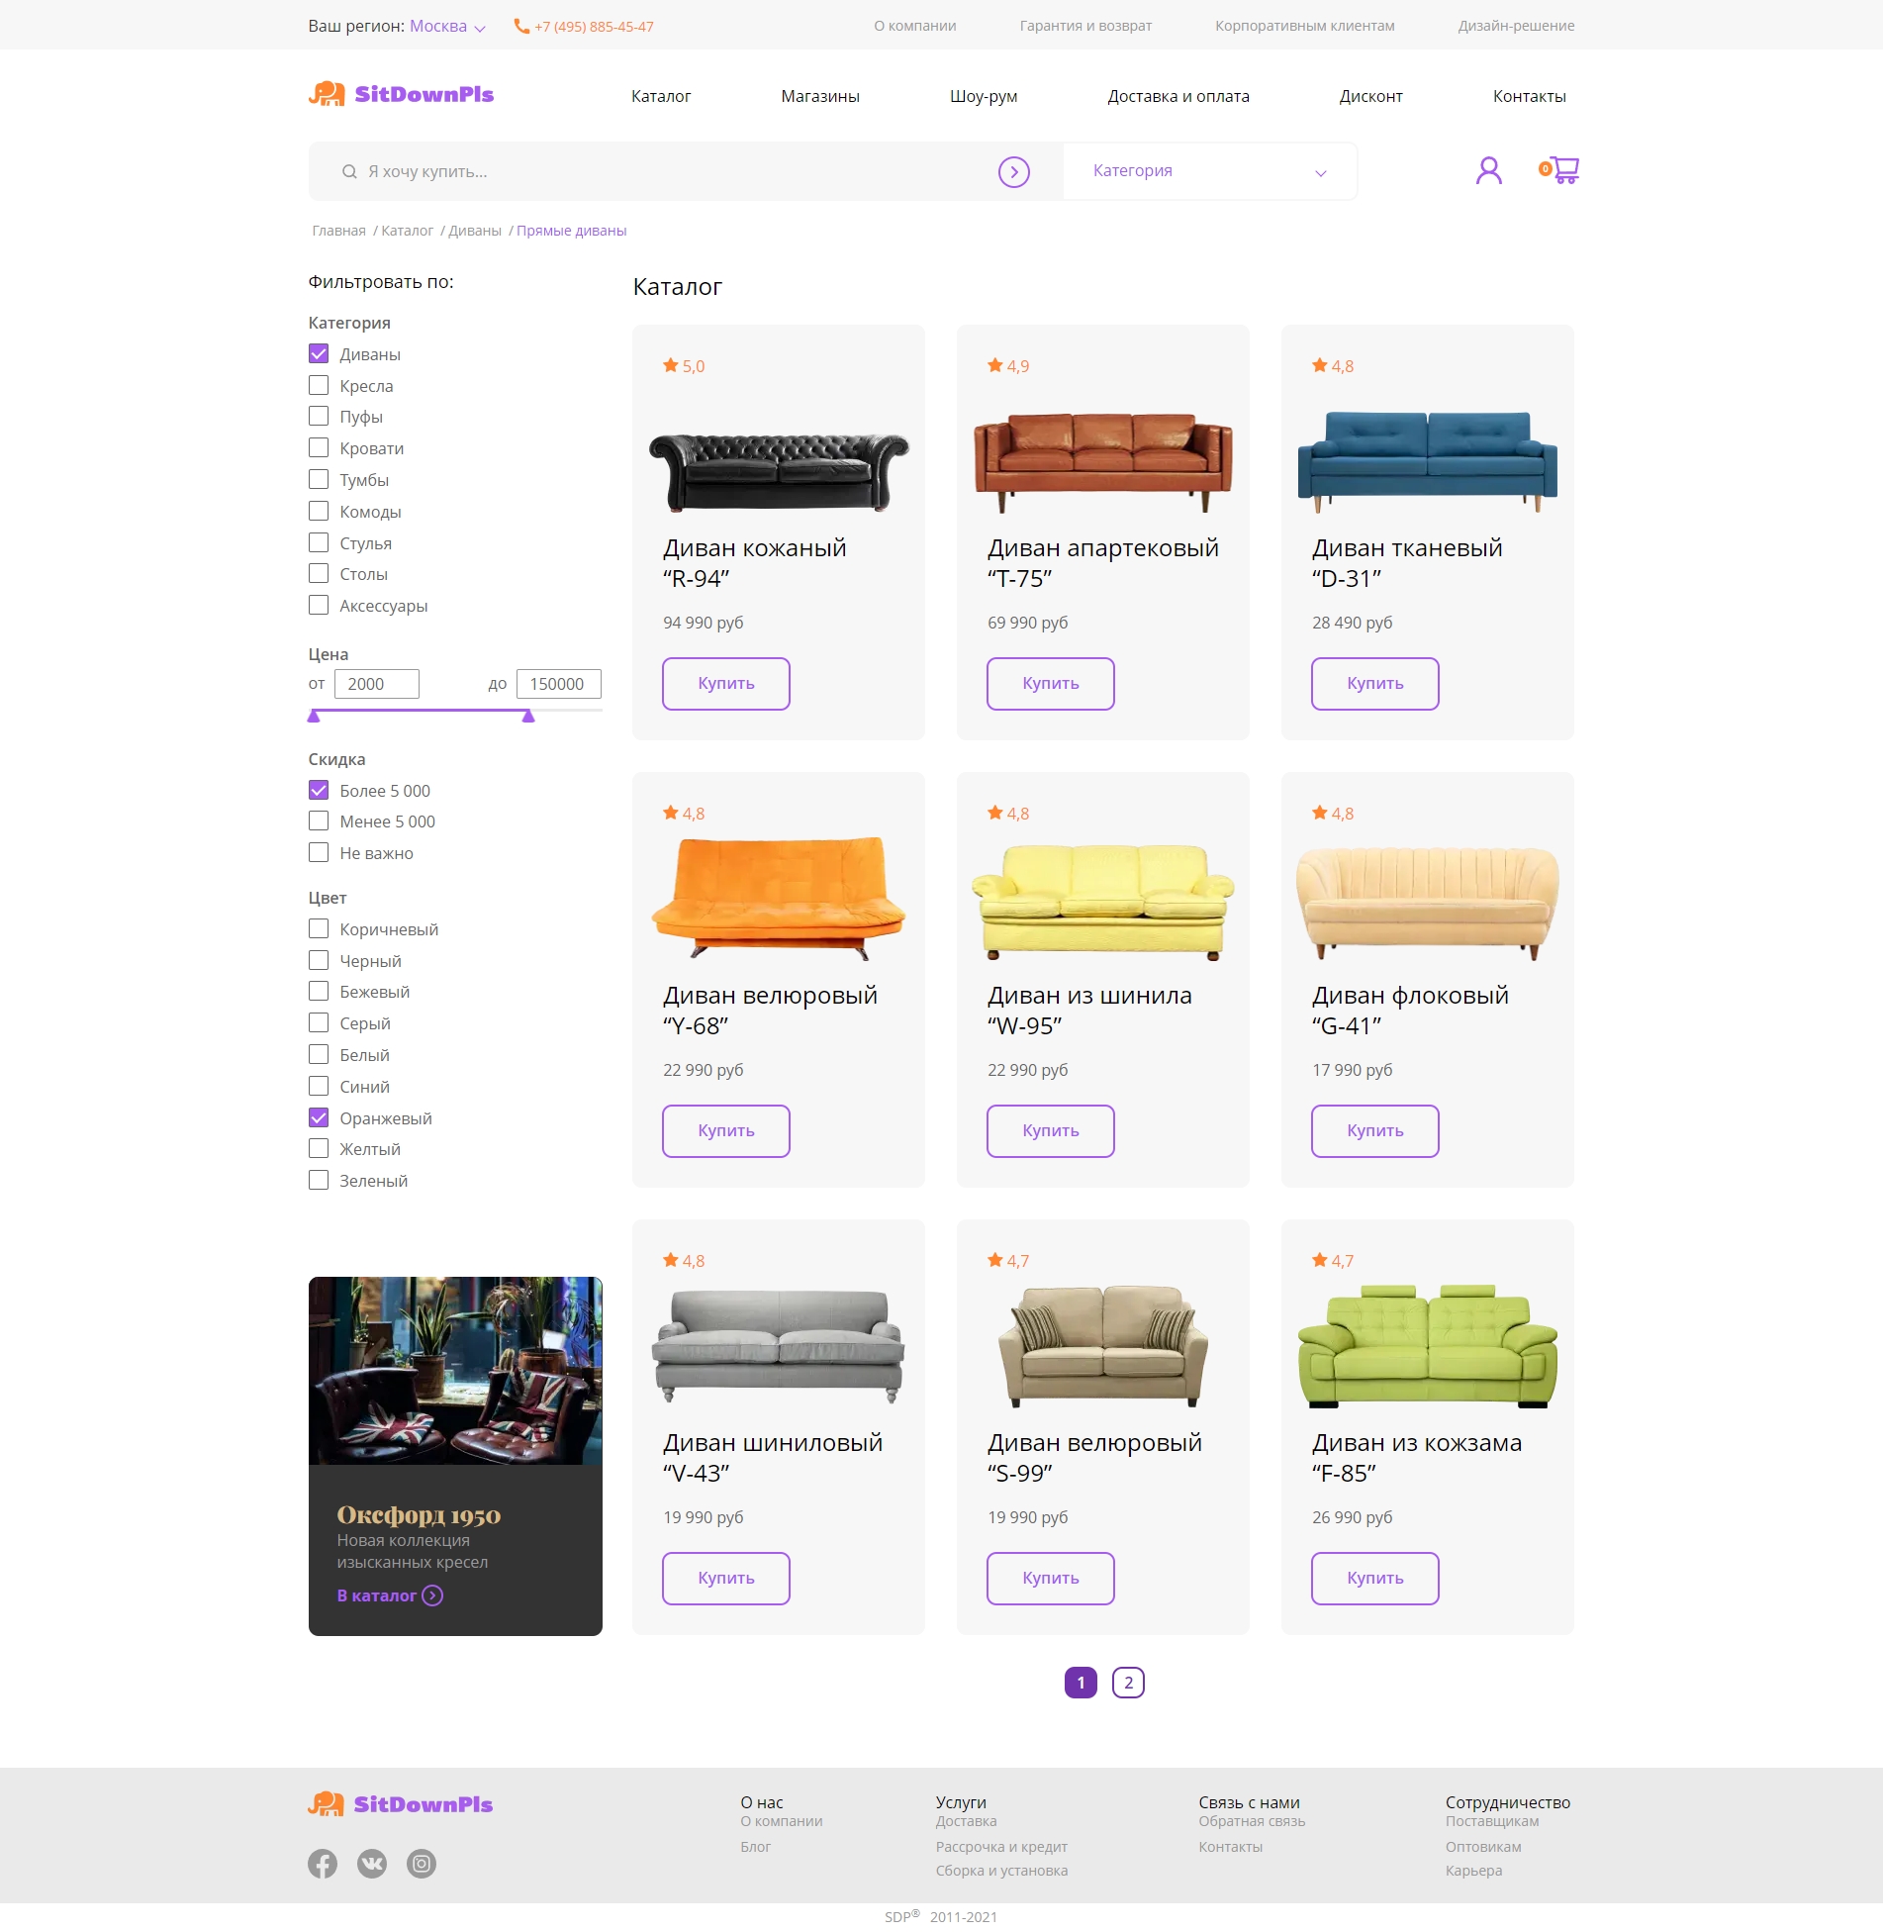Open Instagram page via footer icon

422,1864
